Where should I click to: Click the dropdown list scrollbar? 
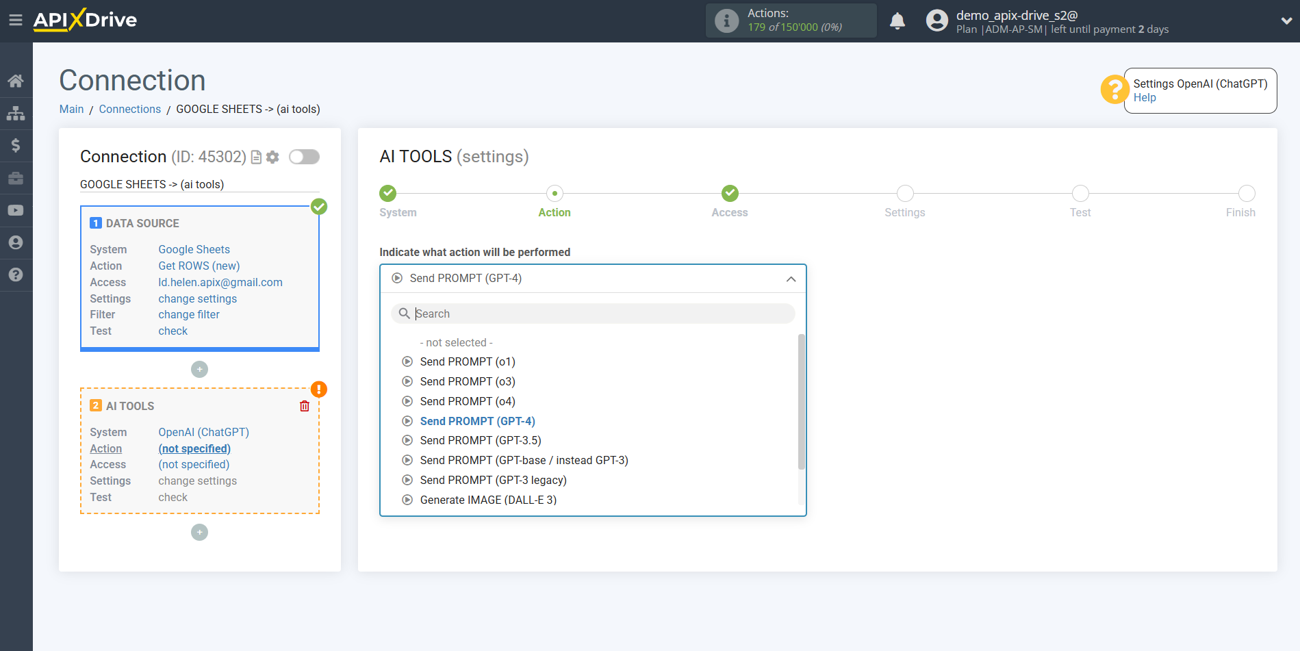point(802,402)
